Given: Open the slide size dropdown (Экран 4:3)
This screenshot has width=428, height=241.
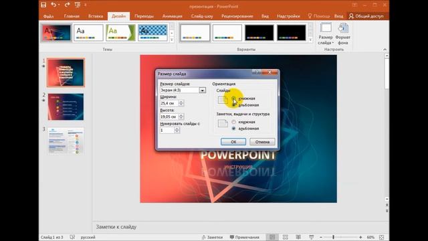Looking at the screenshot, I should point(202,90).
